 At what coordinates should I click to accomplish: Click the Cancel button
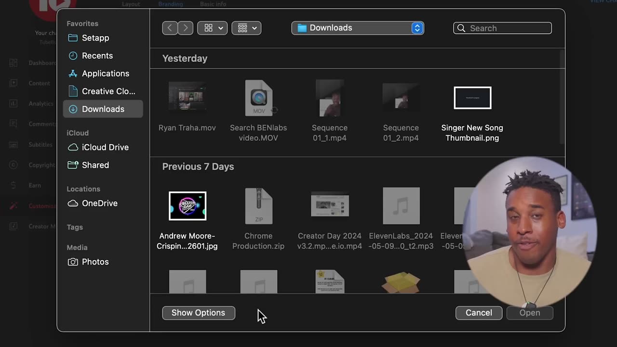(479, 313)
